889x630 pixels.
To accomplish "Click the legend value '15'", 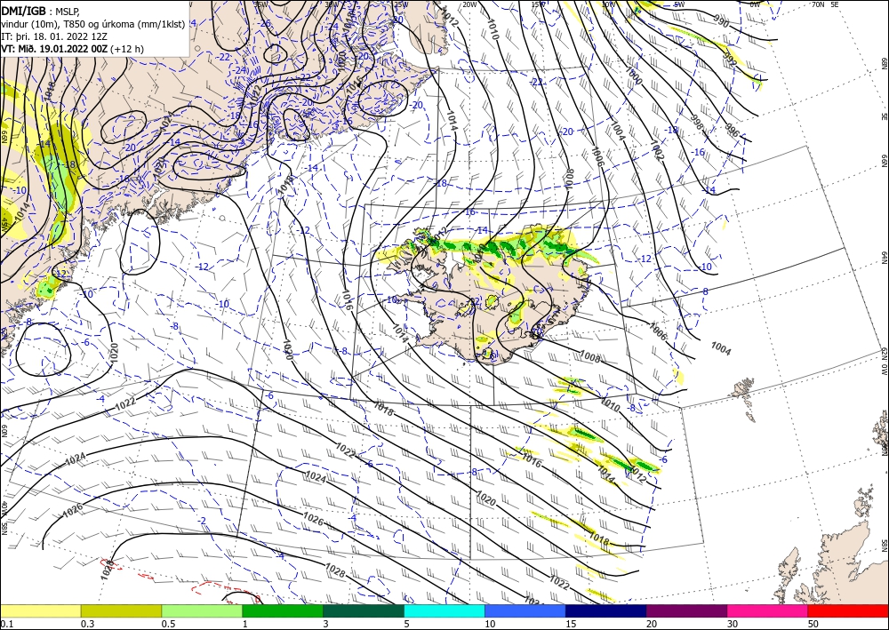I will pyautogui.click(x=571, y=624).
